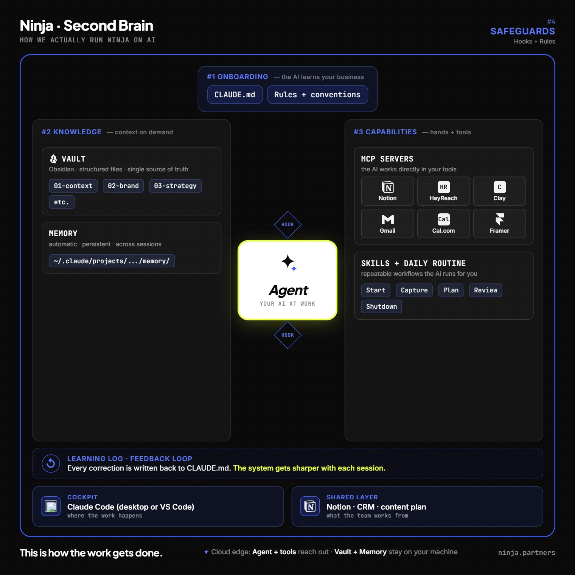This screenshot has width=575, height=575.
Task: Click the '#4' label above SAFEGUARDS
Action: coord(551,22)
